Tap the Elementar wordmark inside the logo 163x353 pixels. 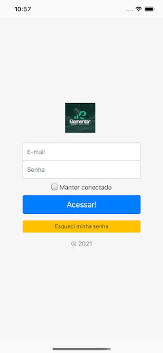[80, 122]
